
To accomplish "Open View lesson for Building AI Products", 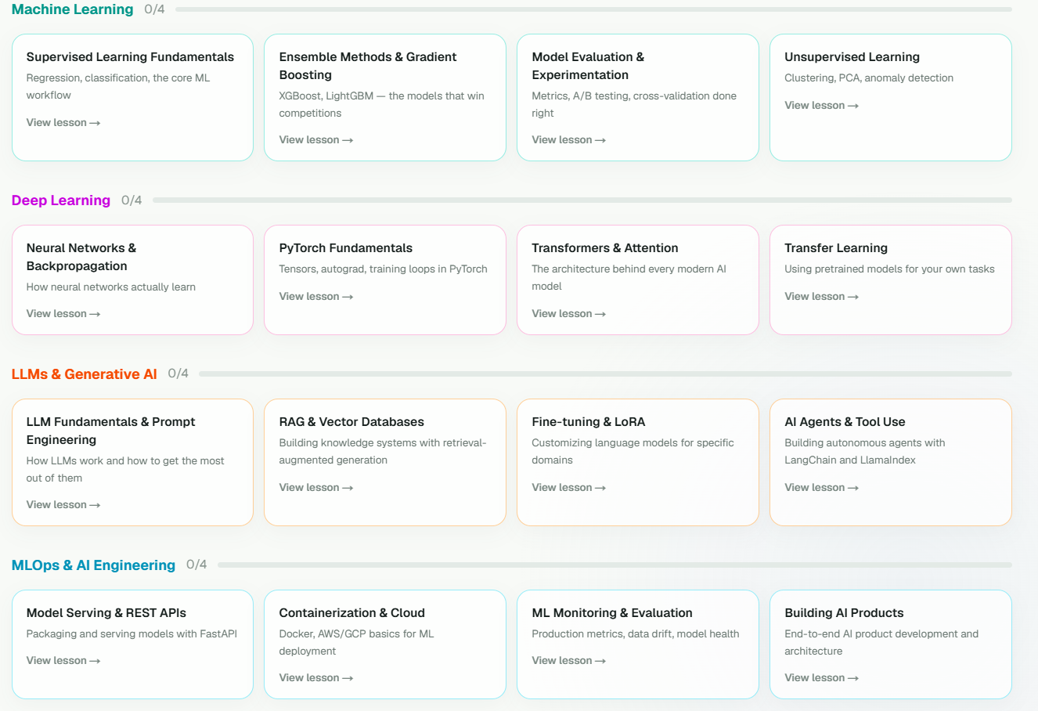I will (822, 678).
